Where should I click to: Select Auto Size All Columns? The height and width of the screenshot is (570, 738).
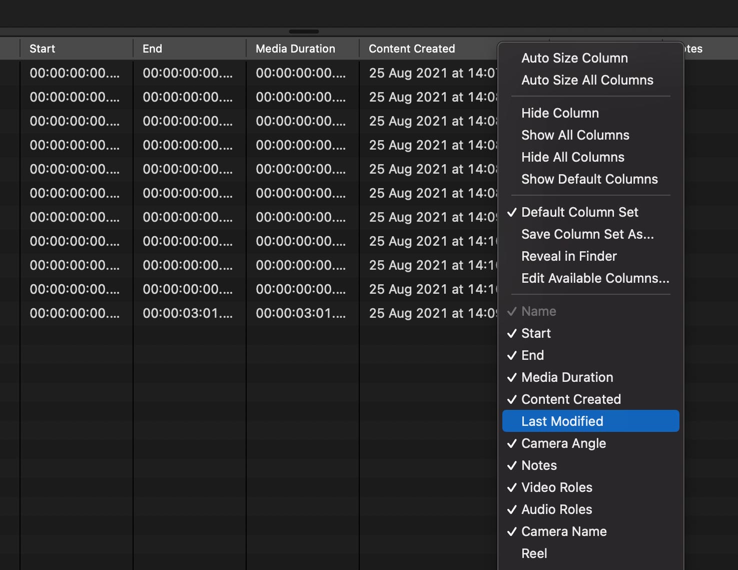[590, 80]
